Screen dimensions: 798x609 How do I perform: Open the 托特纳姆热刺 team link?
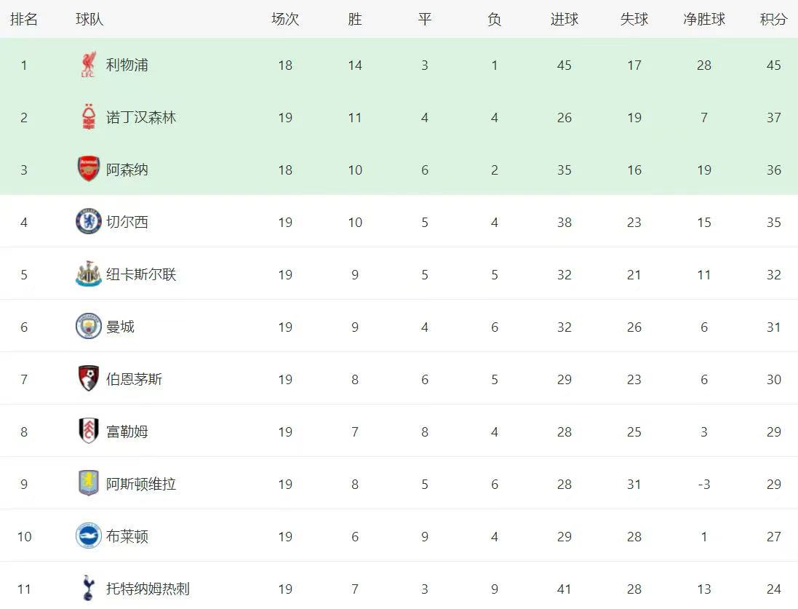[148, 589]
